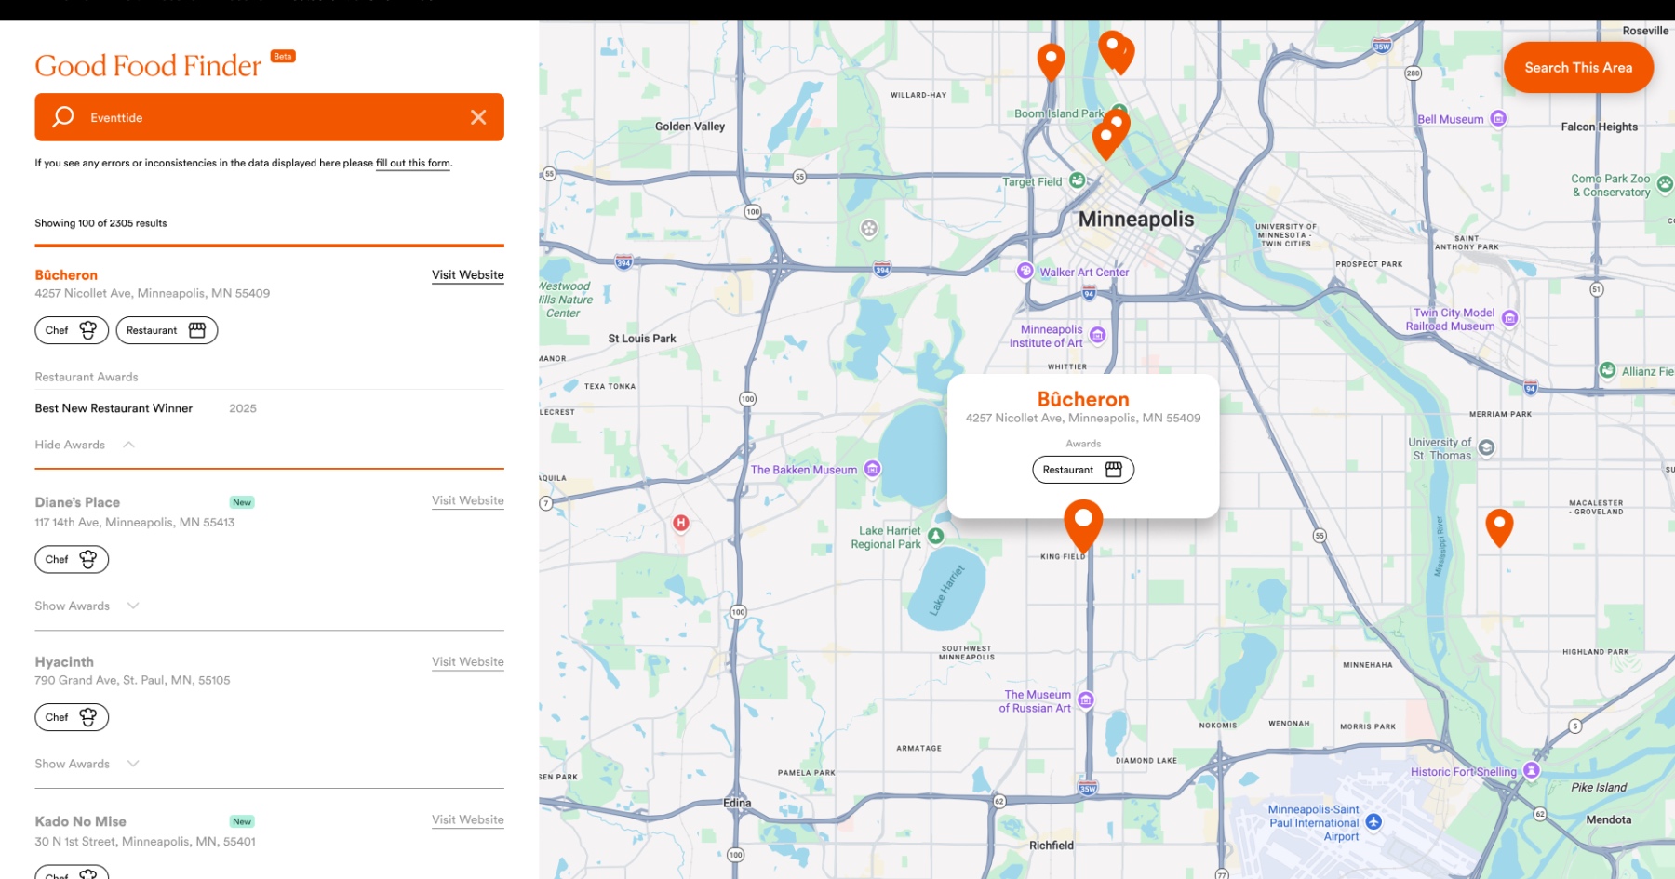
Task: Expand Show Awards for Hyacinth
Action: coord(133,764)
